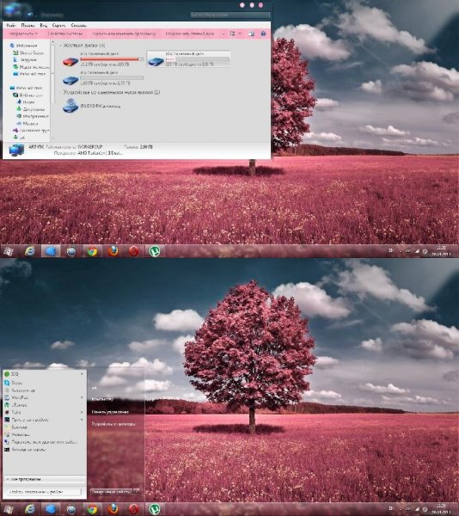Open ICQ from the start menu list
This screenshot has height=516, width=459.
click(15, 374)
